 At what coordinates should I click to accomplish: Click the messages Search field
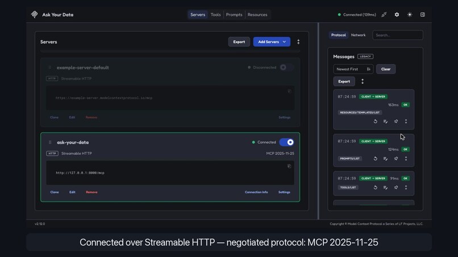398,35
